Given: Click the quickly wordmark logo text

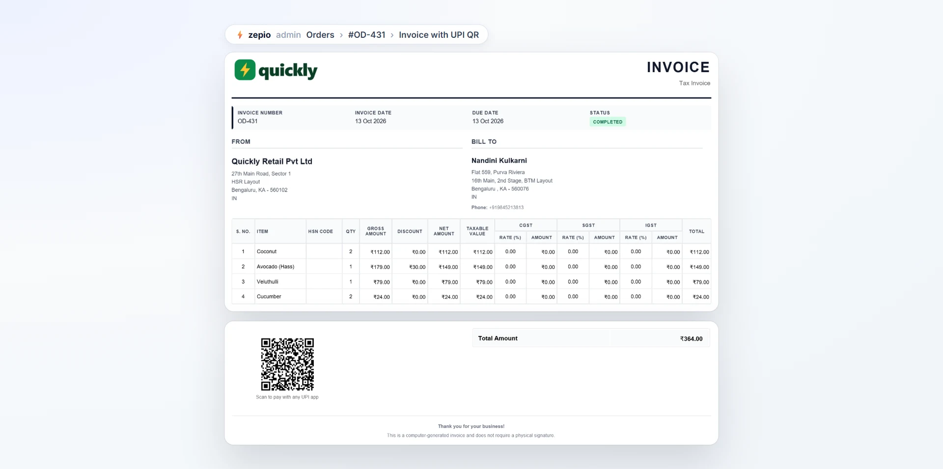Looking at the screenshot, I should click(288, 71).
